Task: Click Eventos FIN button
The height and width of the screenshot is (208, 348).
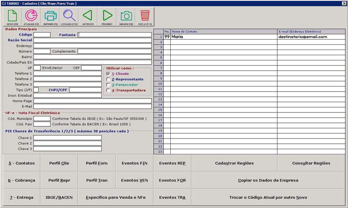Action: pyautogui.click(x=134, y=163)
